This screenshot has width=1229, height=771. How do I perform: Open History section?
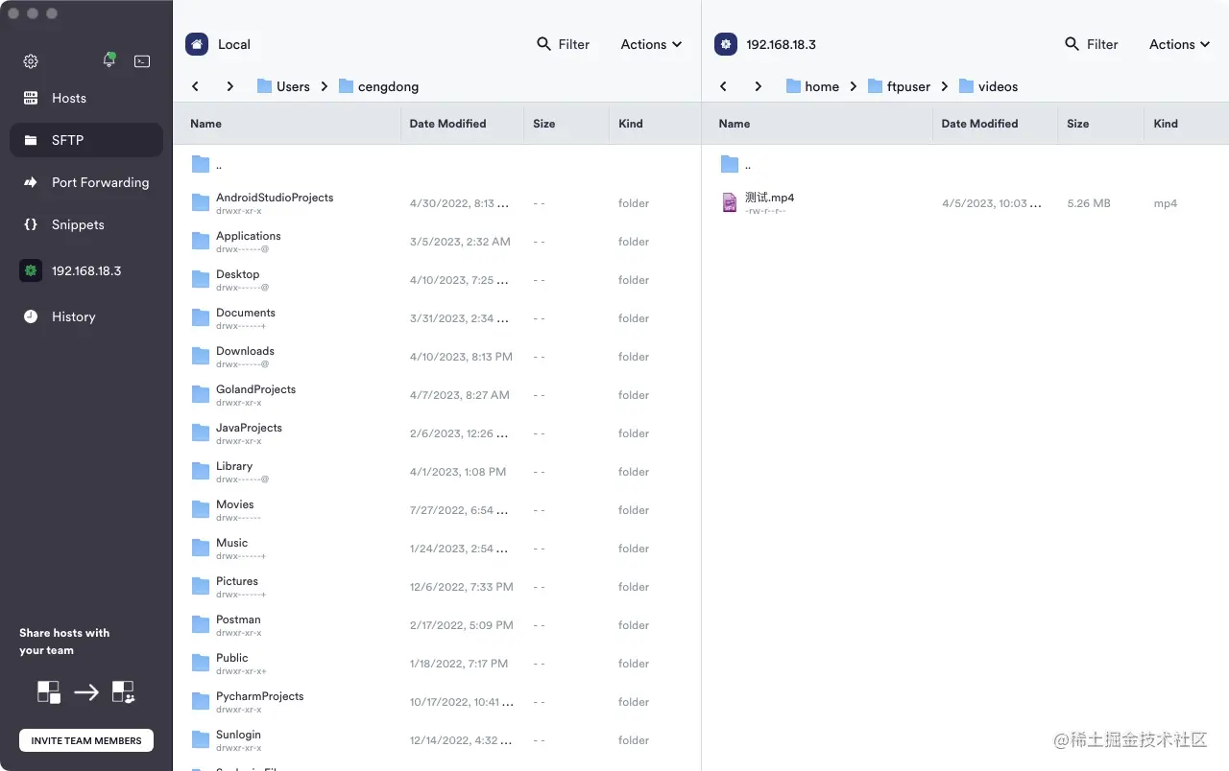(86, 316)
